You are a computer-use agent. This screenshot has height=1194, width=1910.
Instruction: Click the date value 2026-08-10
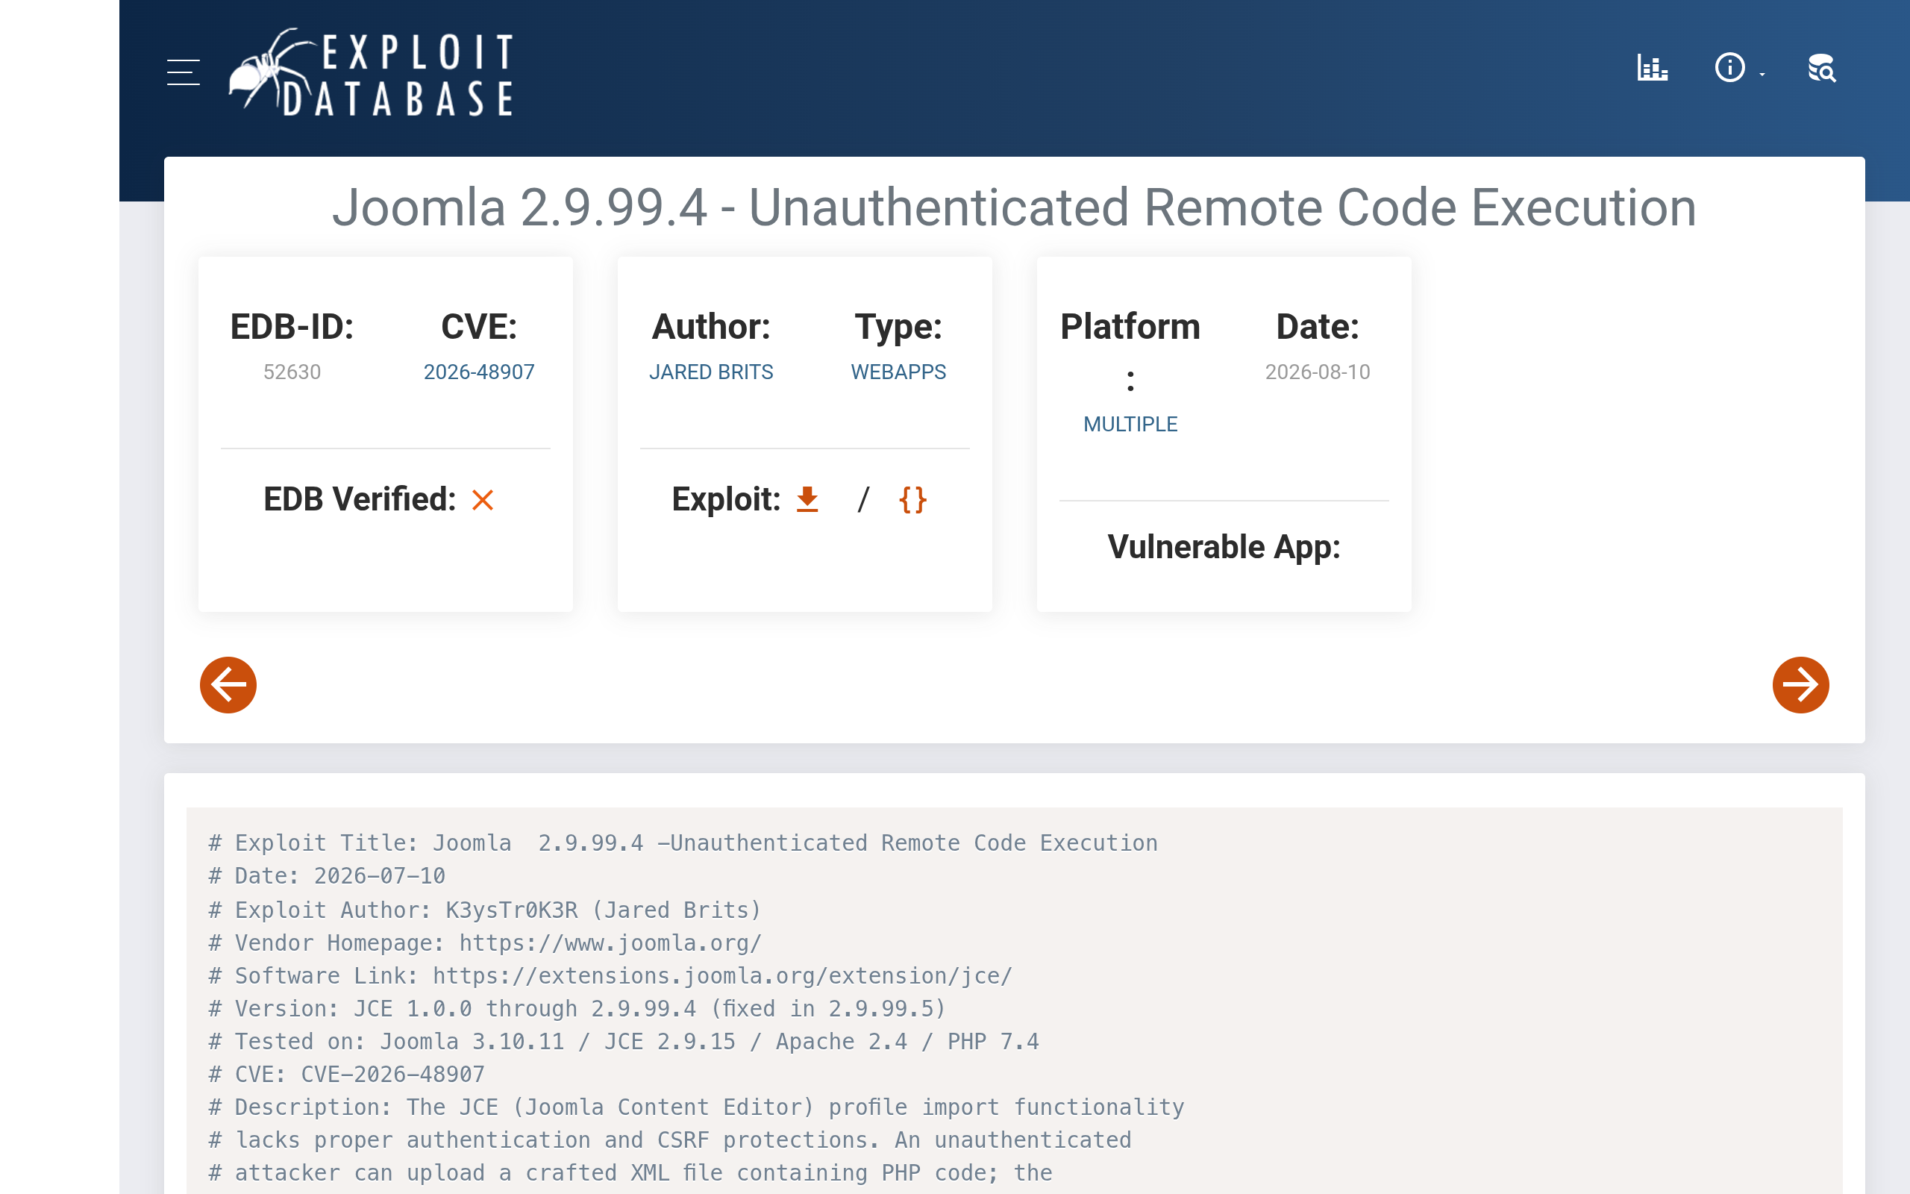click(1318, 372)
